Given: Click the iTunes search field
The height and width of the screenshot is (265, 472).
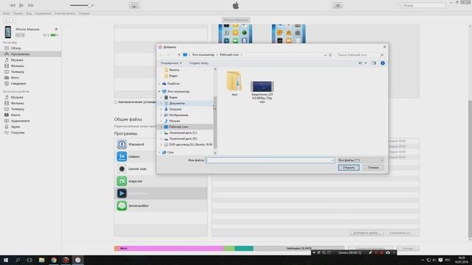Looking at the screenshot, I should coord(421,5).
